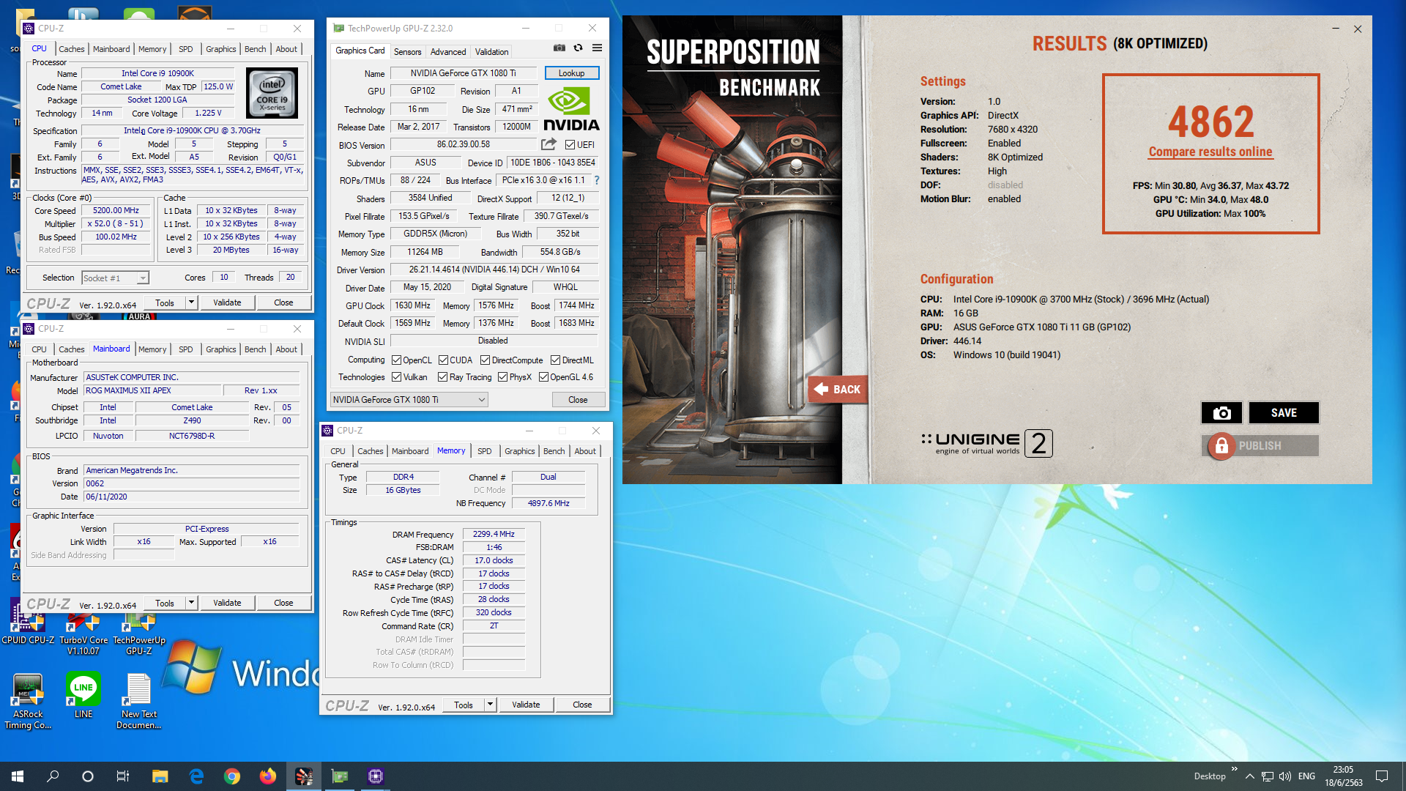Open Cortana circle icon on taskbar

click(88, 776)
